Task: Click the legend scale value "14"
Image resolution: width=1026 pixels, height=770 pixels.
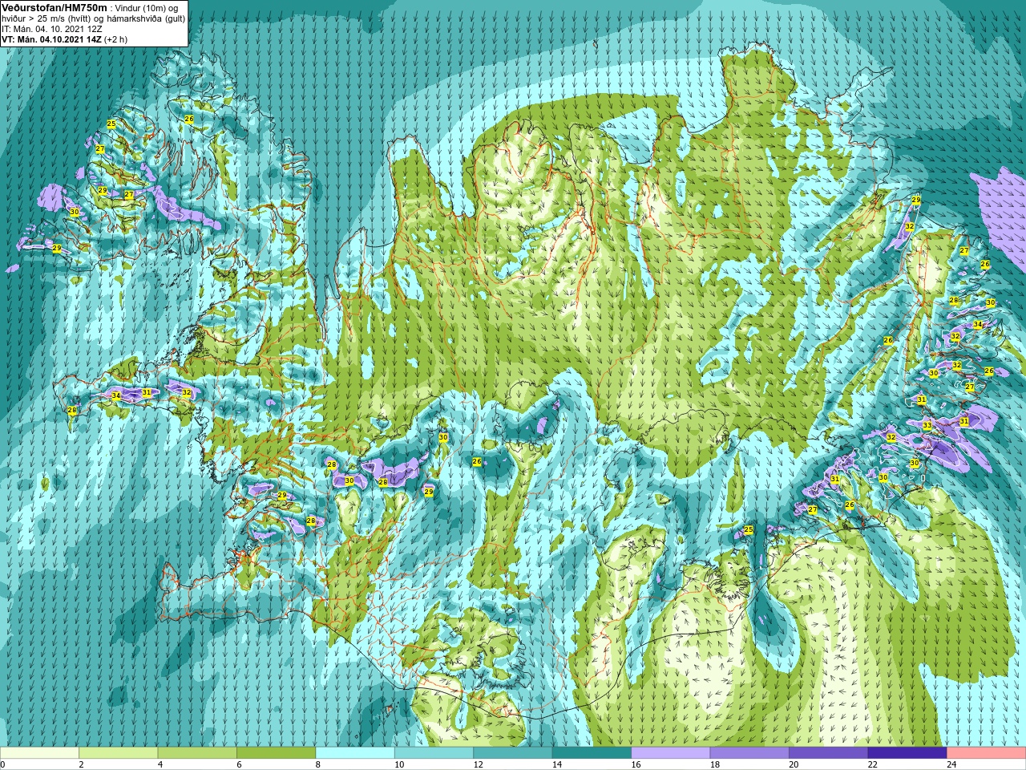Action: (x=557, y=764)
